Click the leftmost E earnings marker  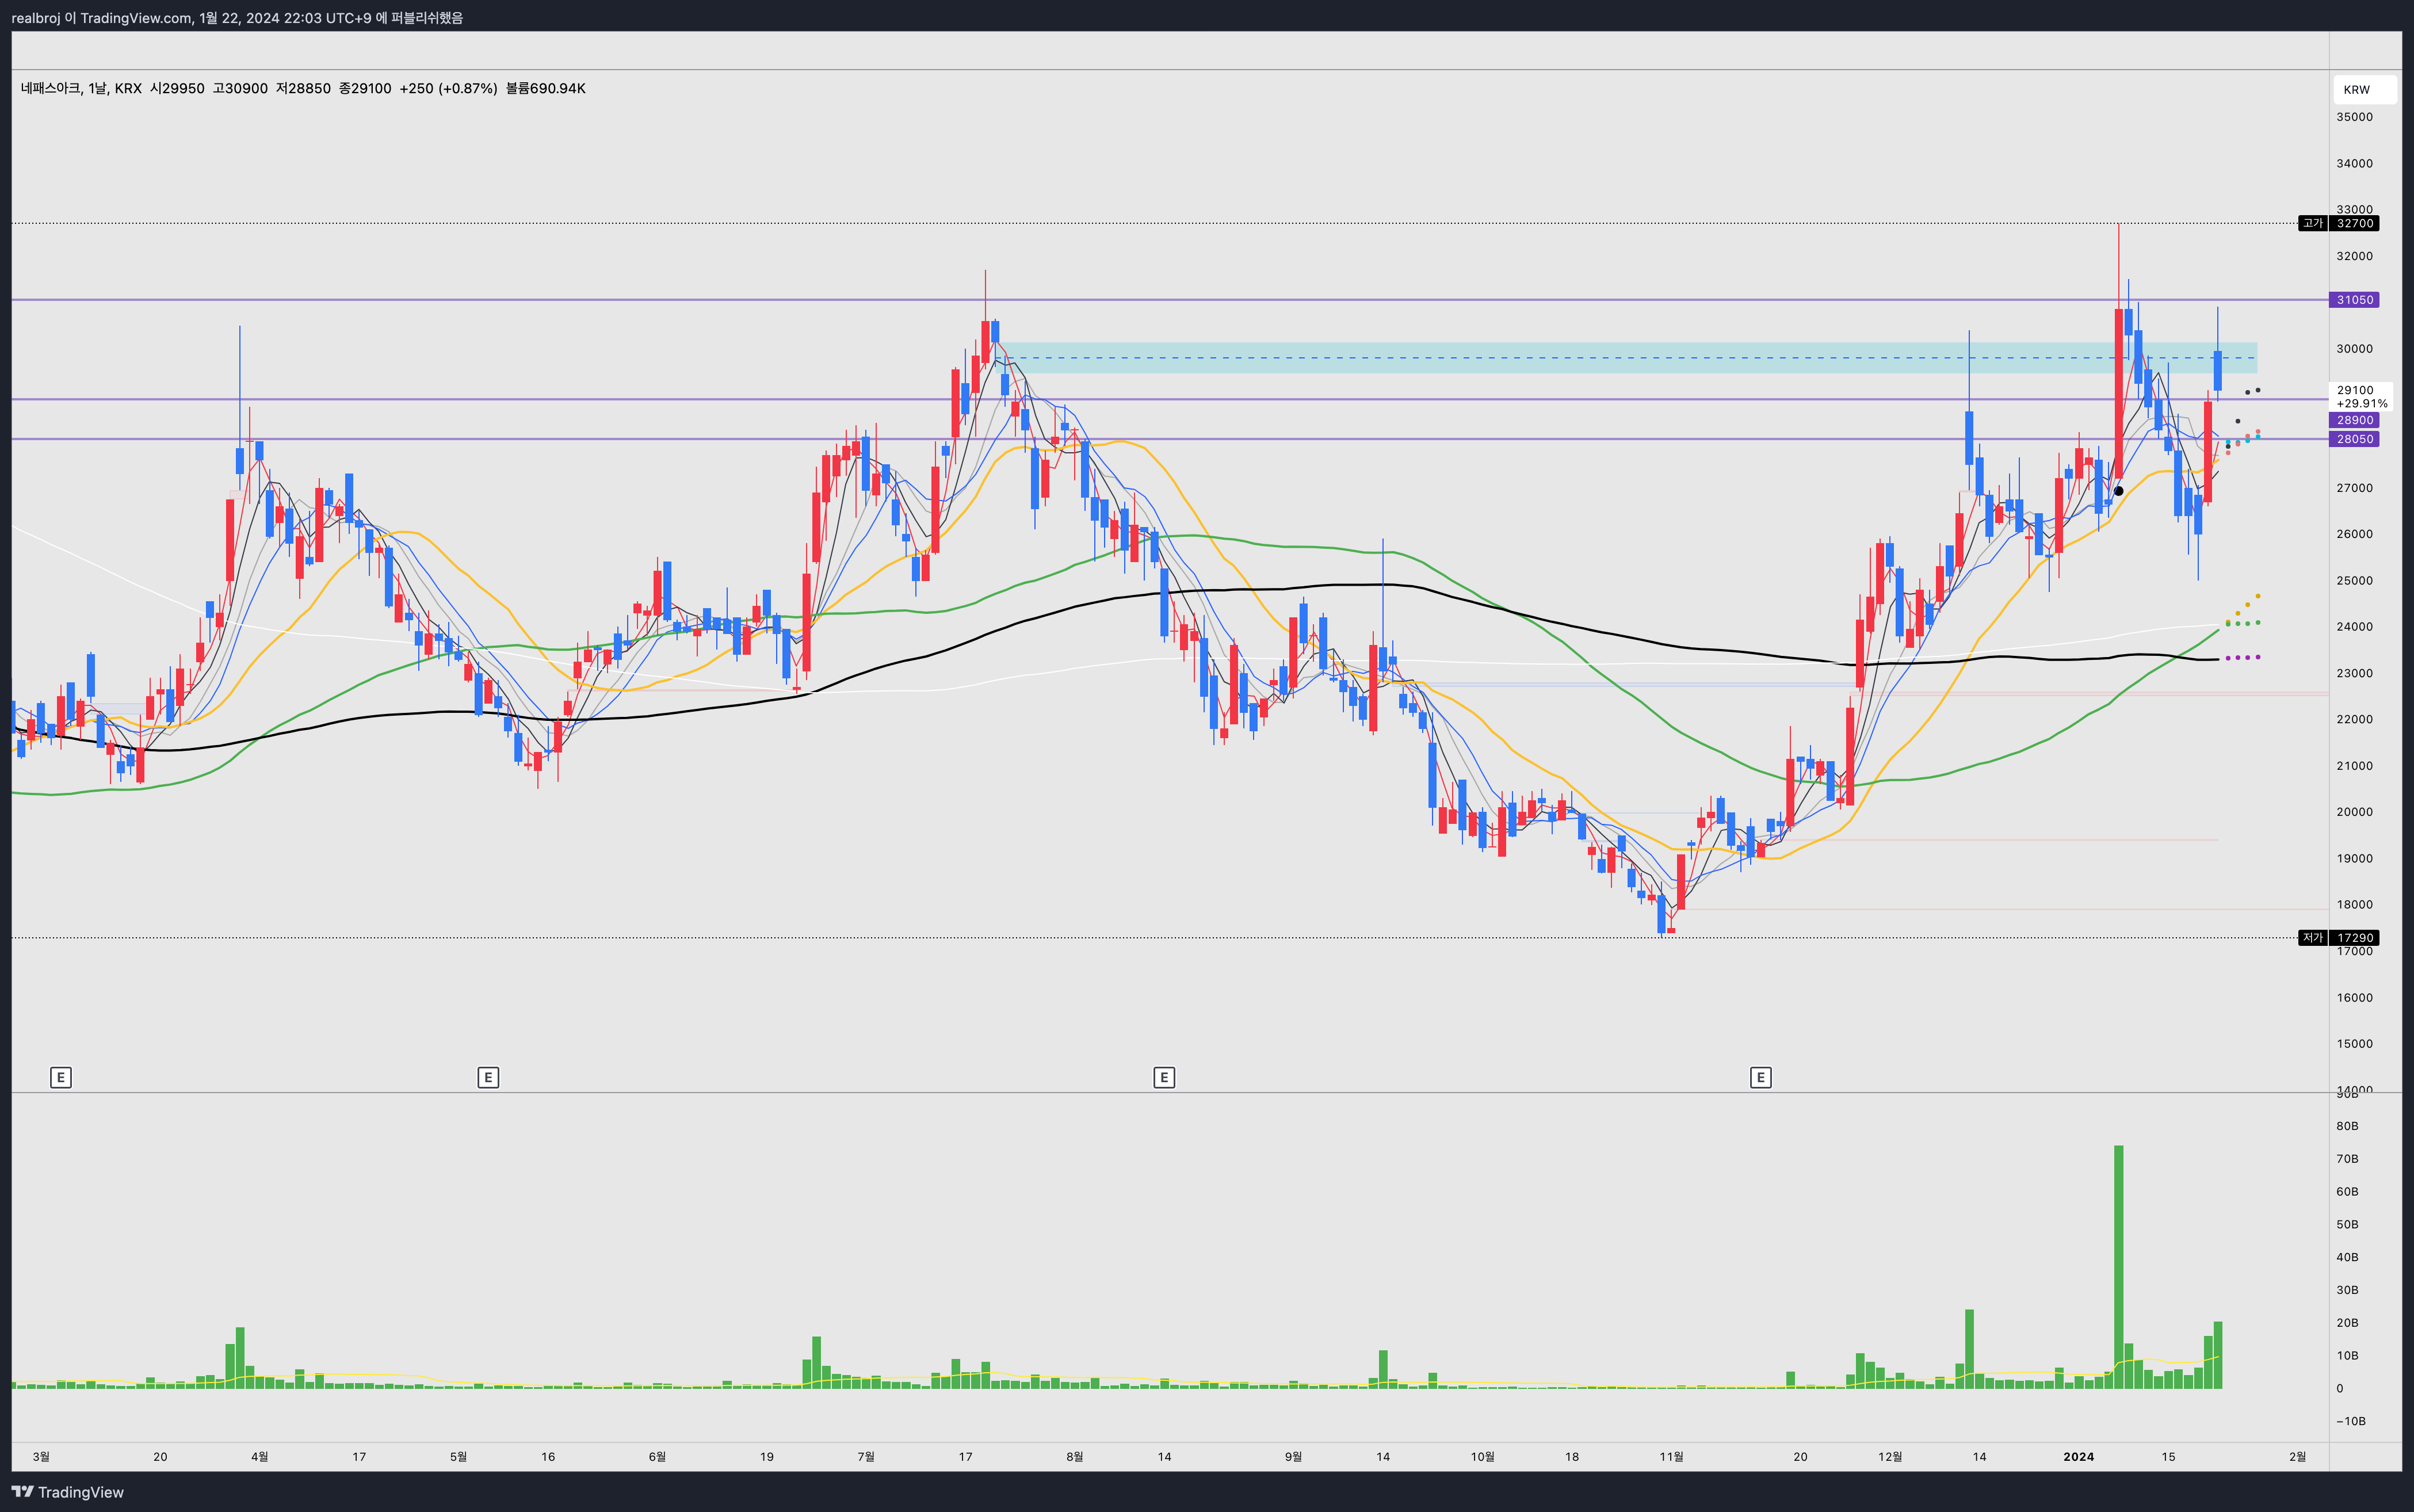pos(61,1077)
